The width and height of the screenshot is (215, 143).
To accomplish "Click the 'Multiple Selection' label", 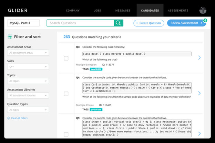I will (x=86, y=65).
